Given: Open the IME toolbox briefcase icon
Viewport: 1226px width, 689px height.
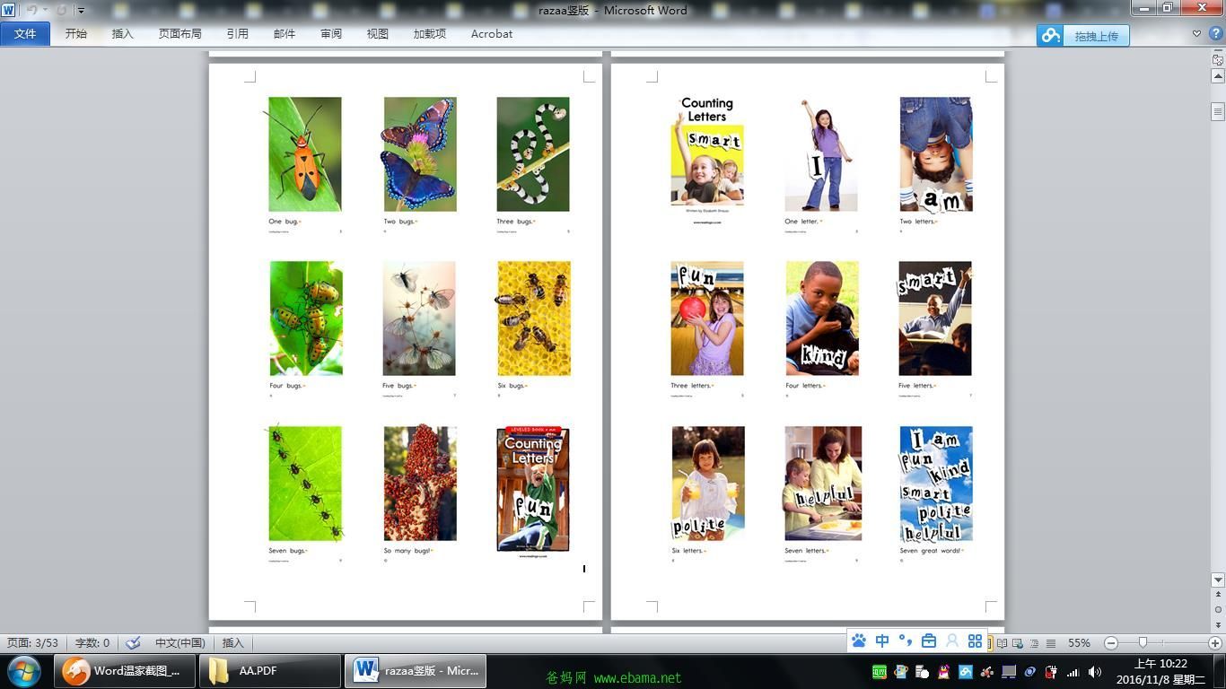Looking at the screenshot, I should tap(929, 641).
